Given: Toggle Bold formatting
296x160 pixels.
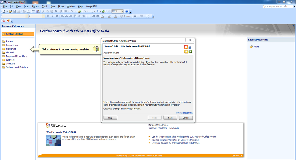Looking at the screenshot, I should click(x=48, y=16).
